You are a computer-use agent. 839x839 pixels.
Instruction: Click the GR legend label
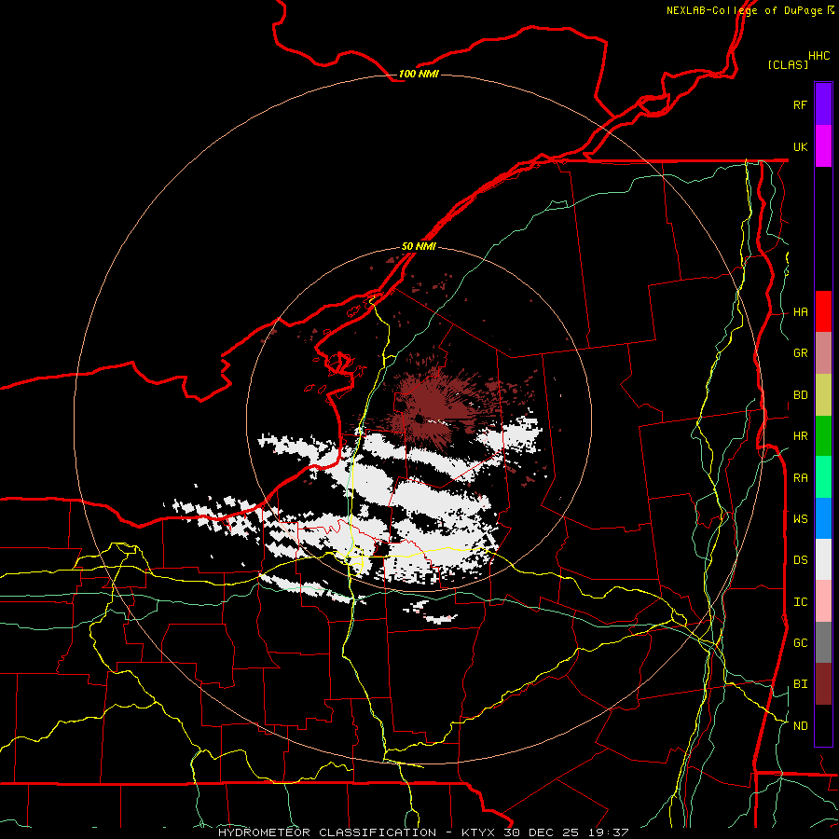pyautogui.click(x=801, y=353)
